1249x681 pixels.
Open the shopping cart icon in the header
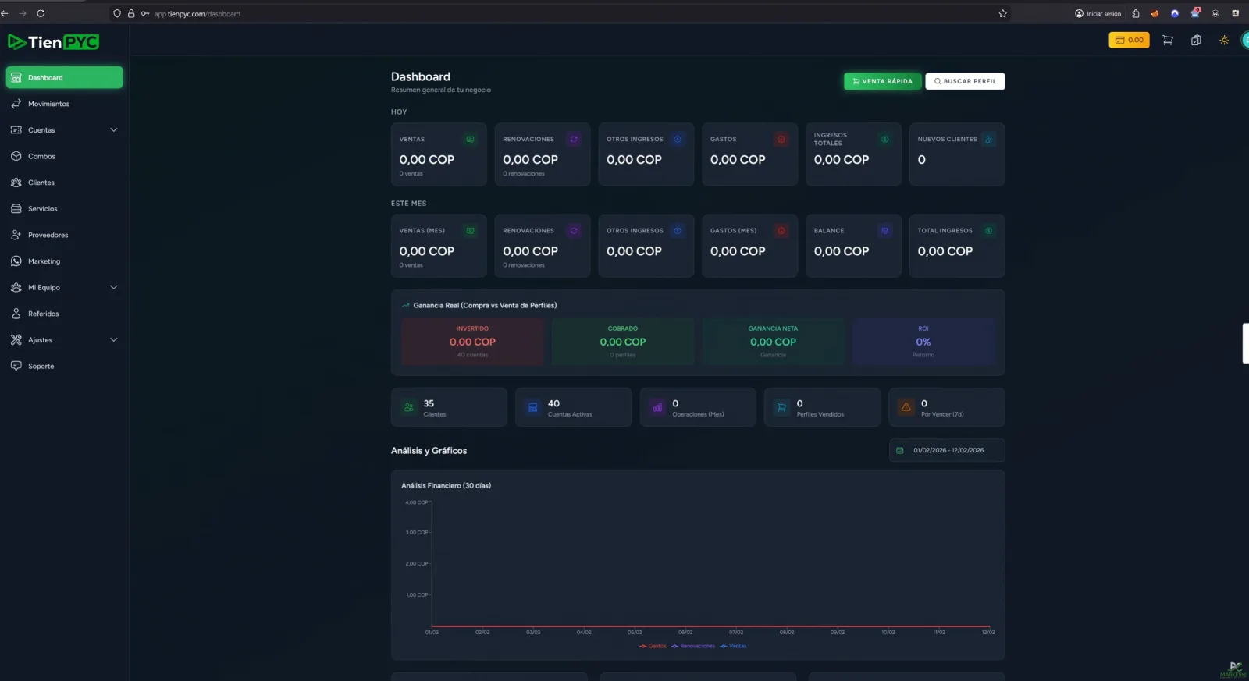1168,41
